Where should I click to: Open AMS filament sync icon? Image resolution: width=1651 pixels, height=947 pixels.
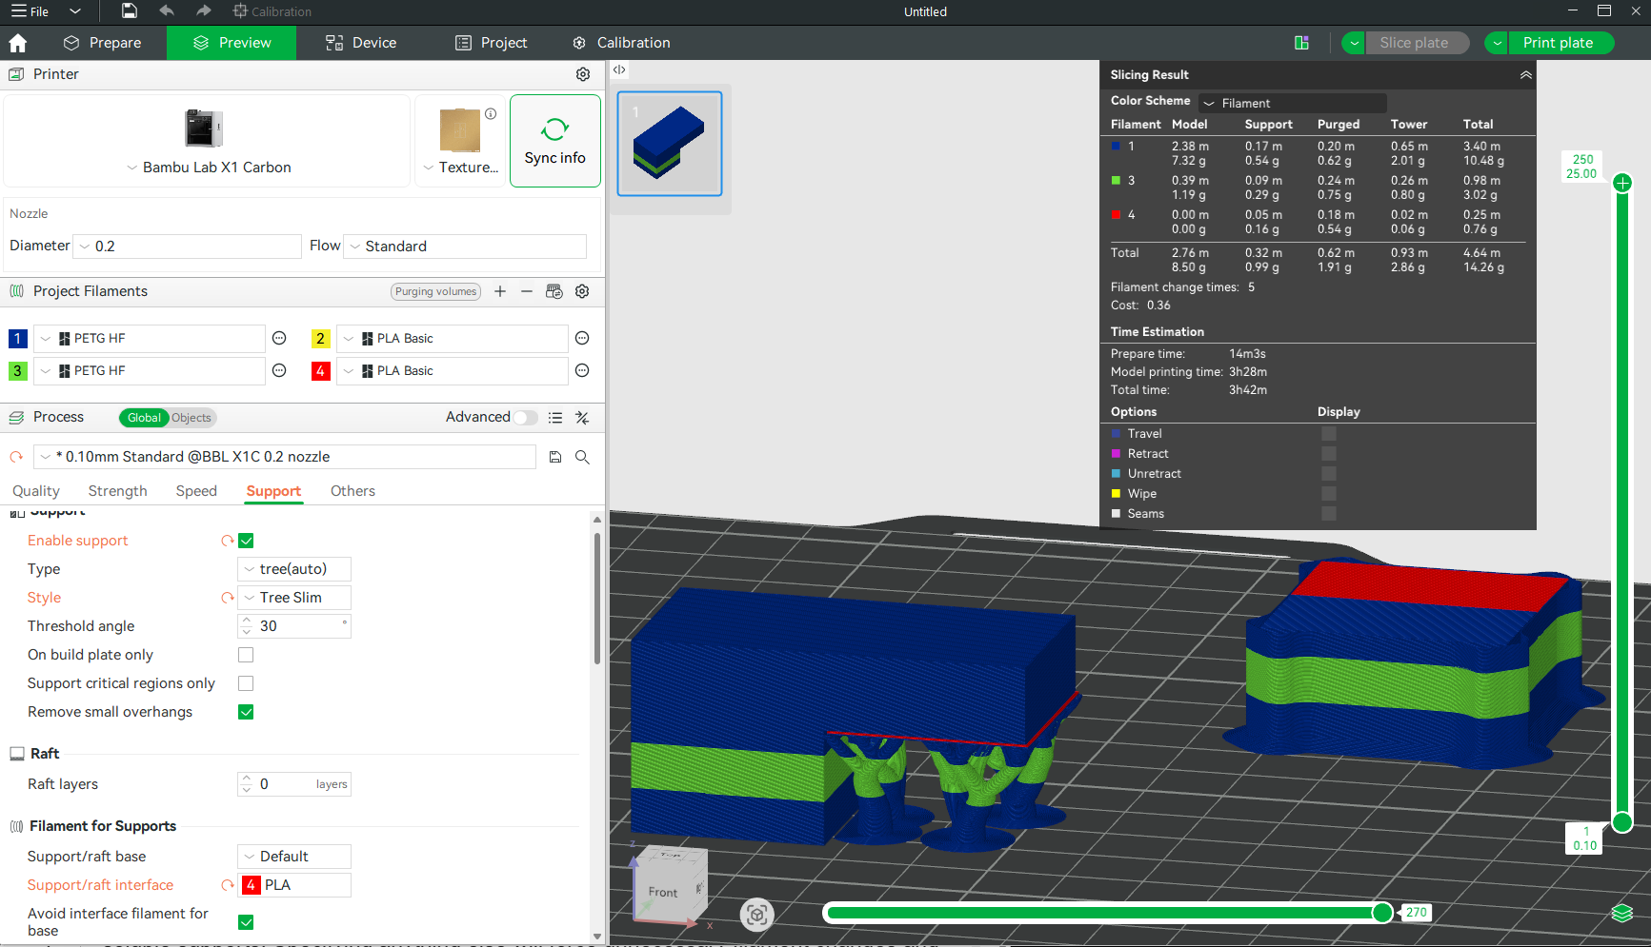(554, 291)
